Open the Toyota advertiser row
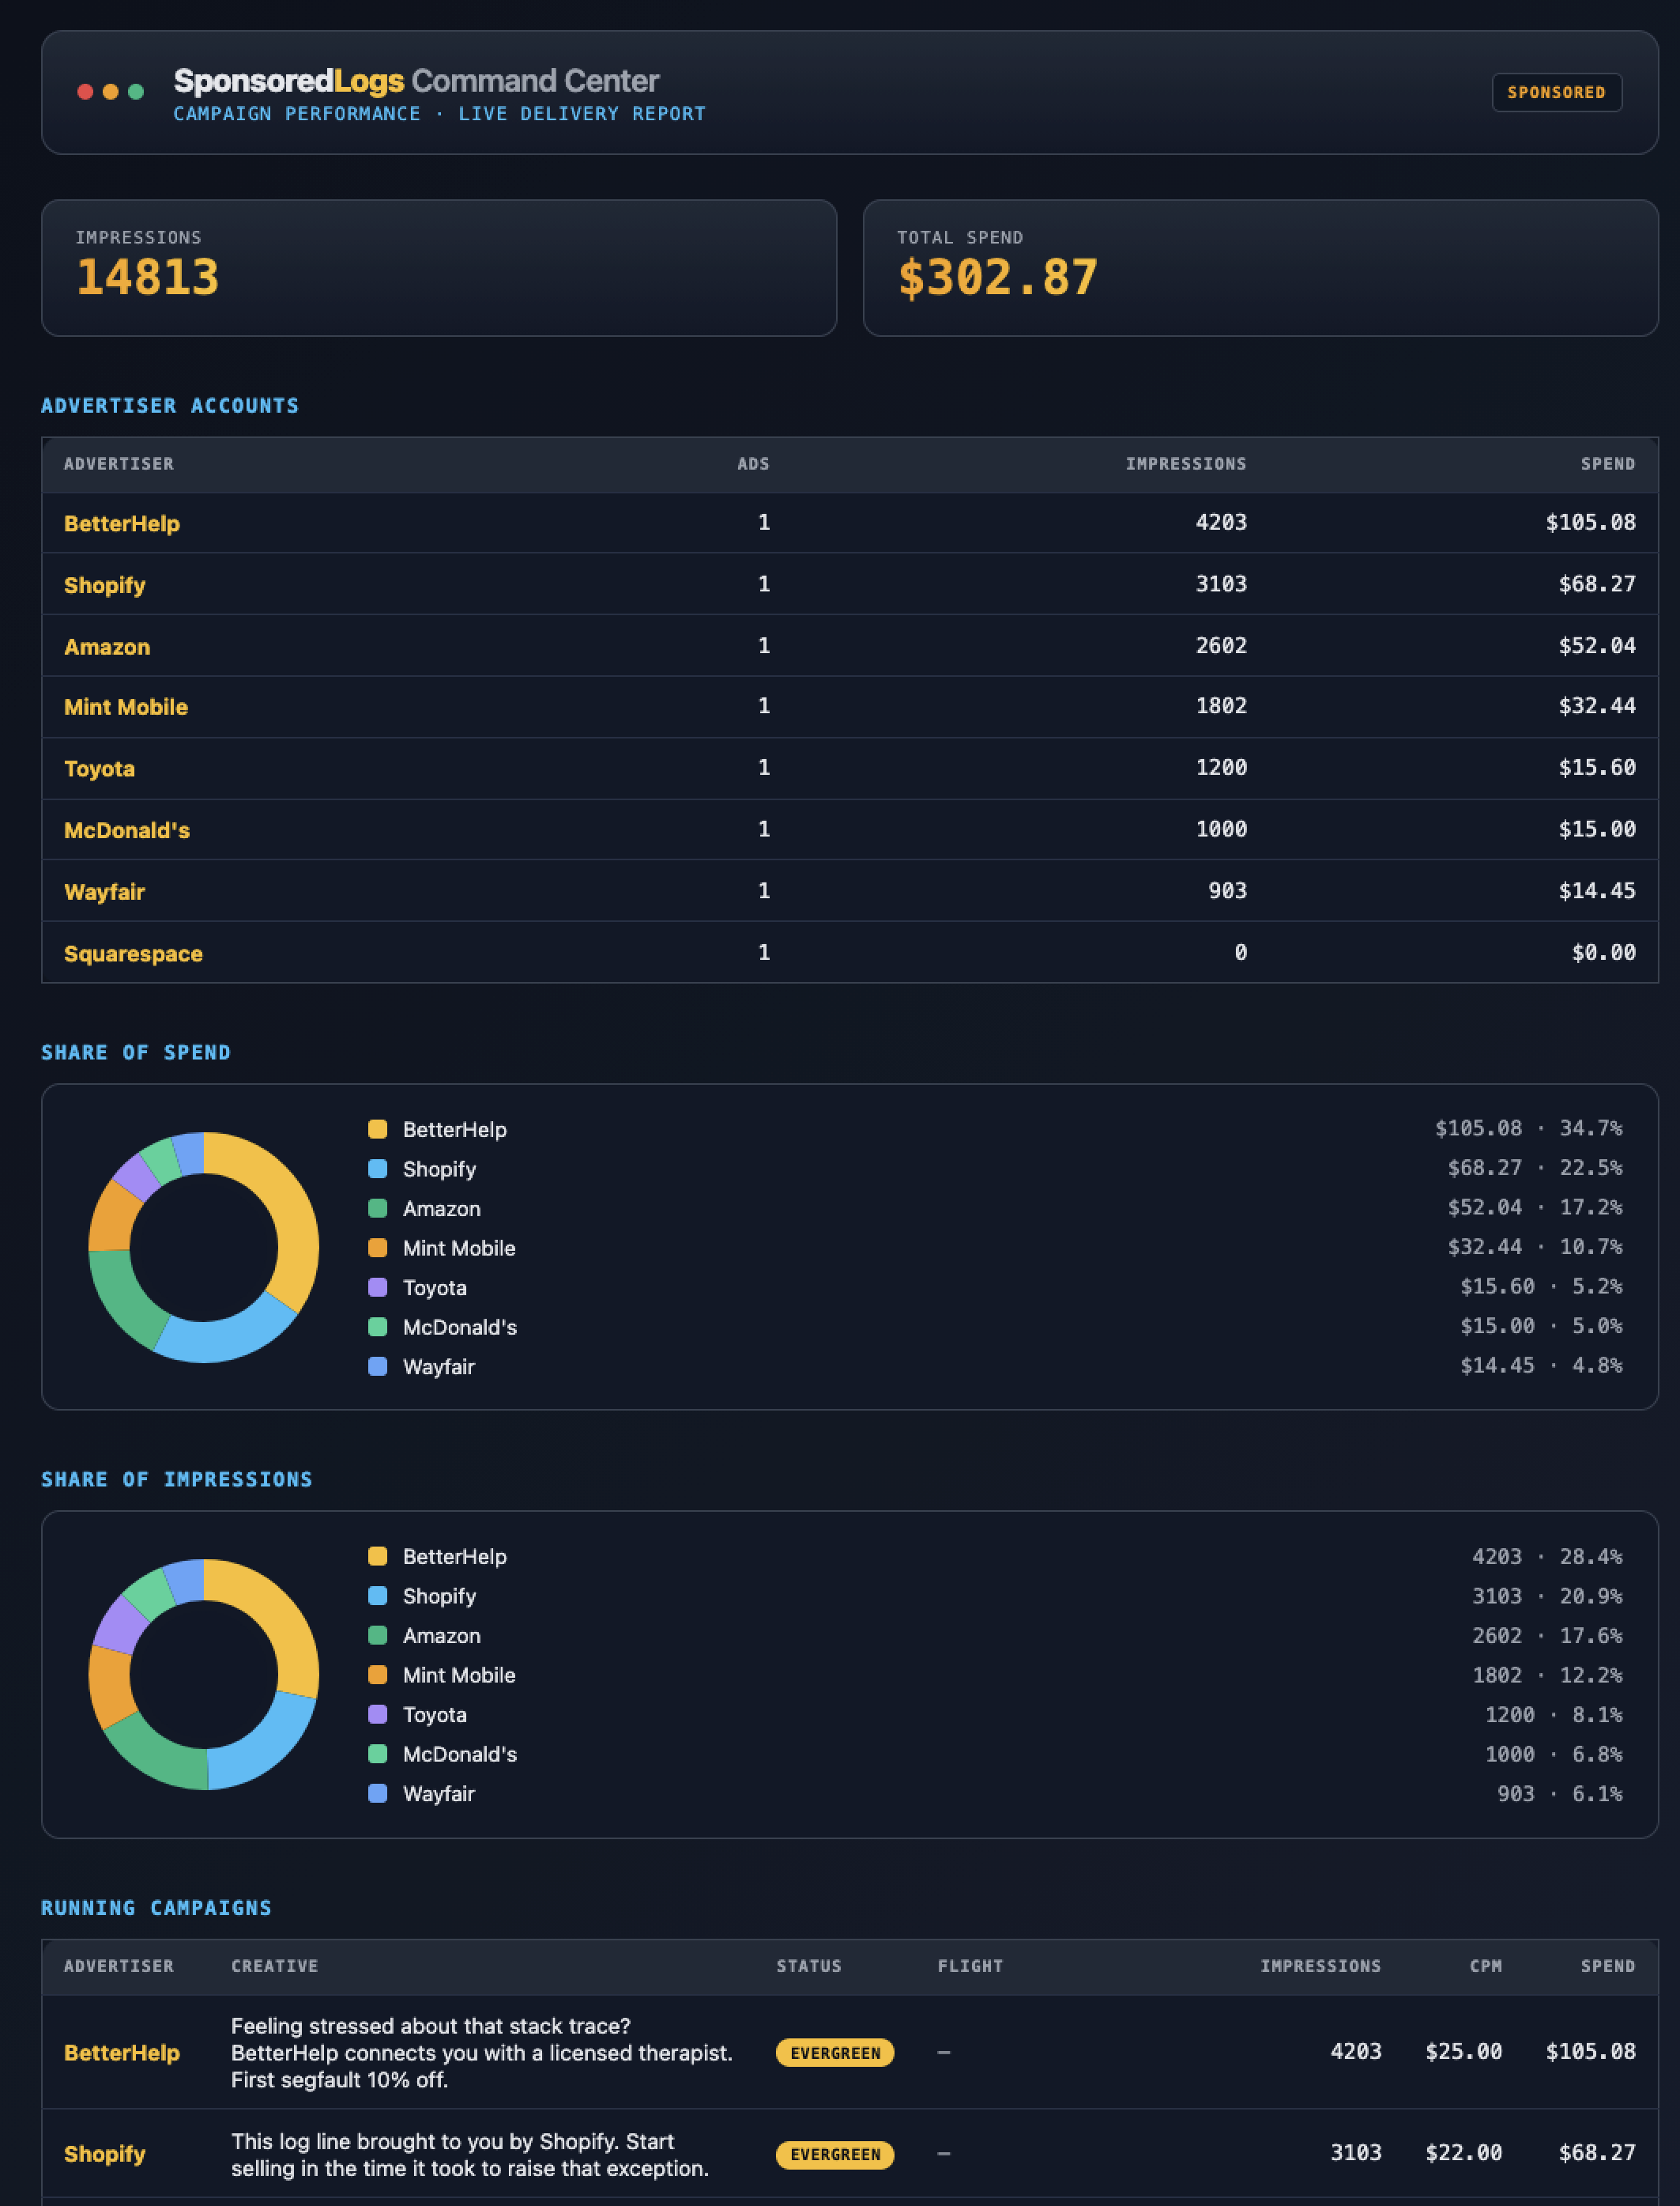Viewport: 1680px width, 2206px height. (849, 769)
